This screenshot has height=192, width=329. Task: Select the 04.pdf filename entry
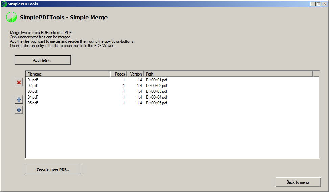click(x=33, y=97)
